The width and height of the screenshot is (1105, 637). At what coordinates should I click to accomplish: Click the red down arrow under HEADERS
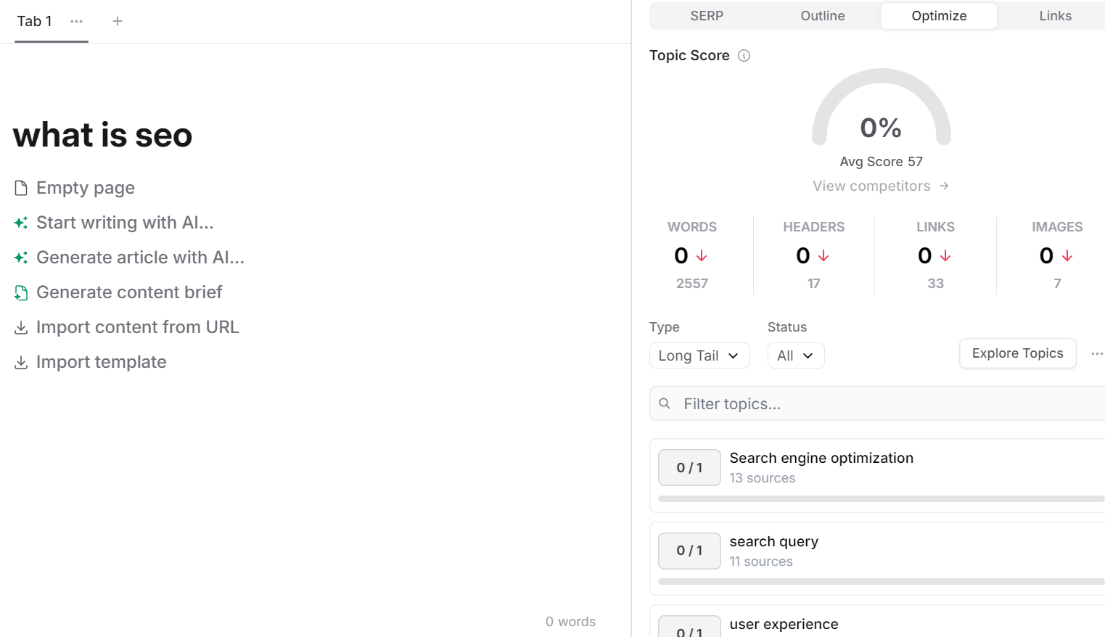(x=823, y=255)
